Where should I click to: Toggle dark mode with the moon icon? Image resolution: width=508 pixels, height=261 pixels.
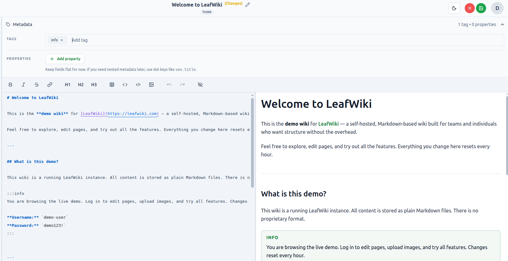[x=454, y=8]
